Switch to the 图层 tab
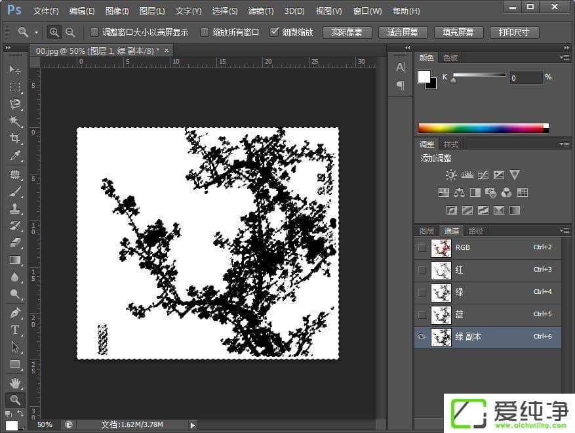Screen dimensions: 575x433 pyautogui.click(x=427, y=231)
